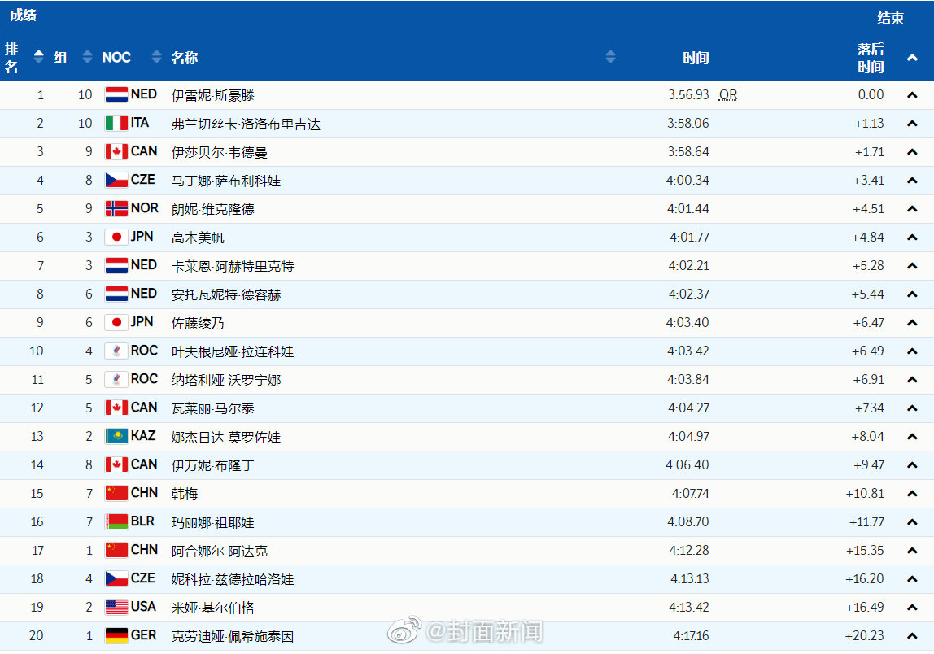934x654 pixels.
Task: Click the Netherlands flag in rank 7 row
Action: click(116, 266)
